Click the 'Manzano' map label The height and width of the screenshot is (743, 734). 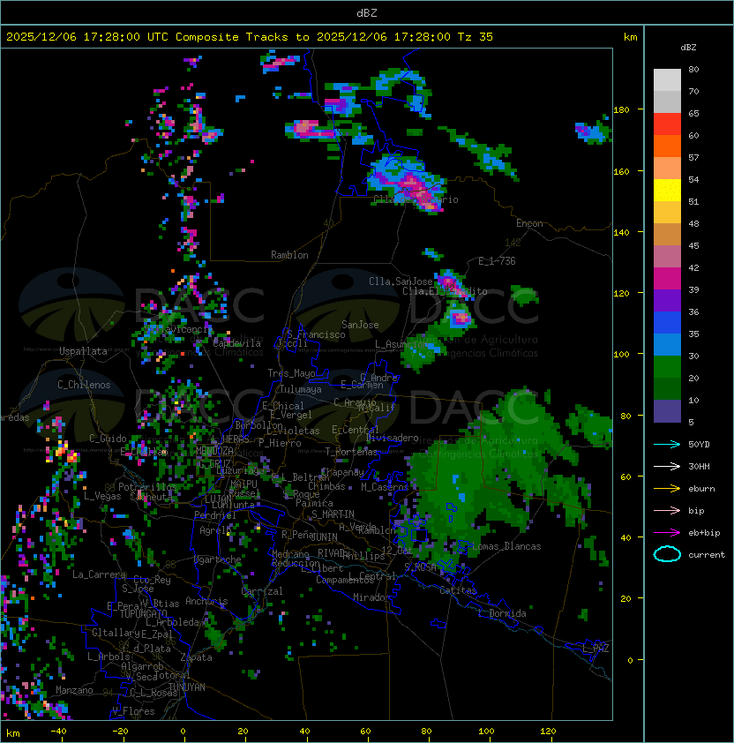[74, 690]
